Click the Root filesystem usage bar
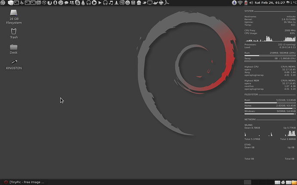 (270, 103)
